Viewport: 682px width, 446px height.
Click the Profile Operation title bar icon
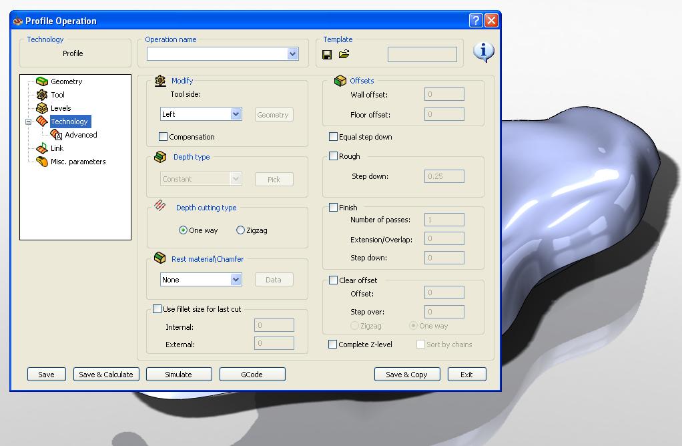(18, 21)
